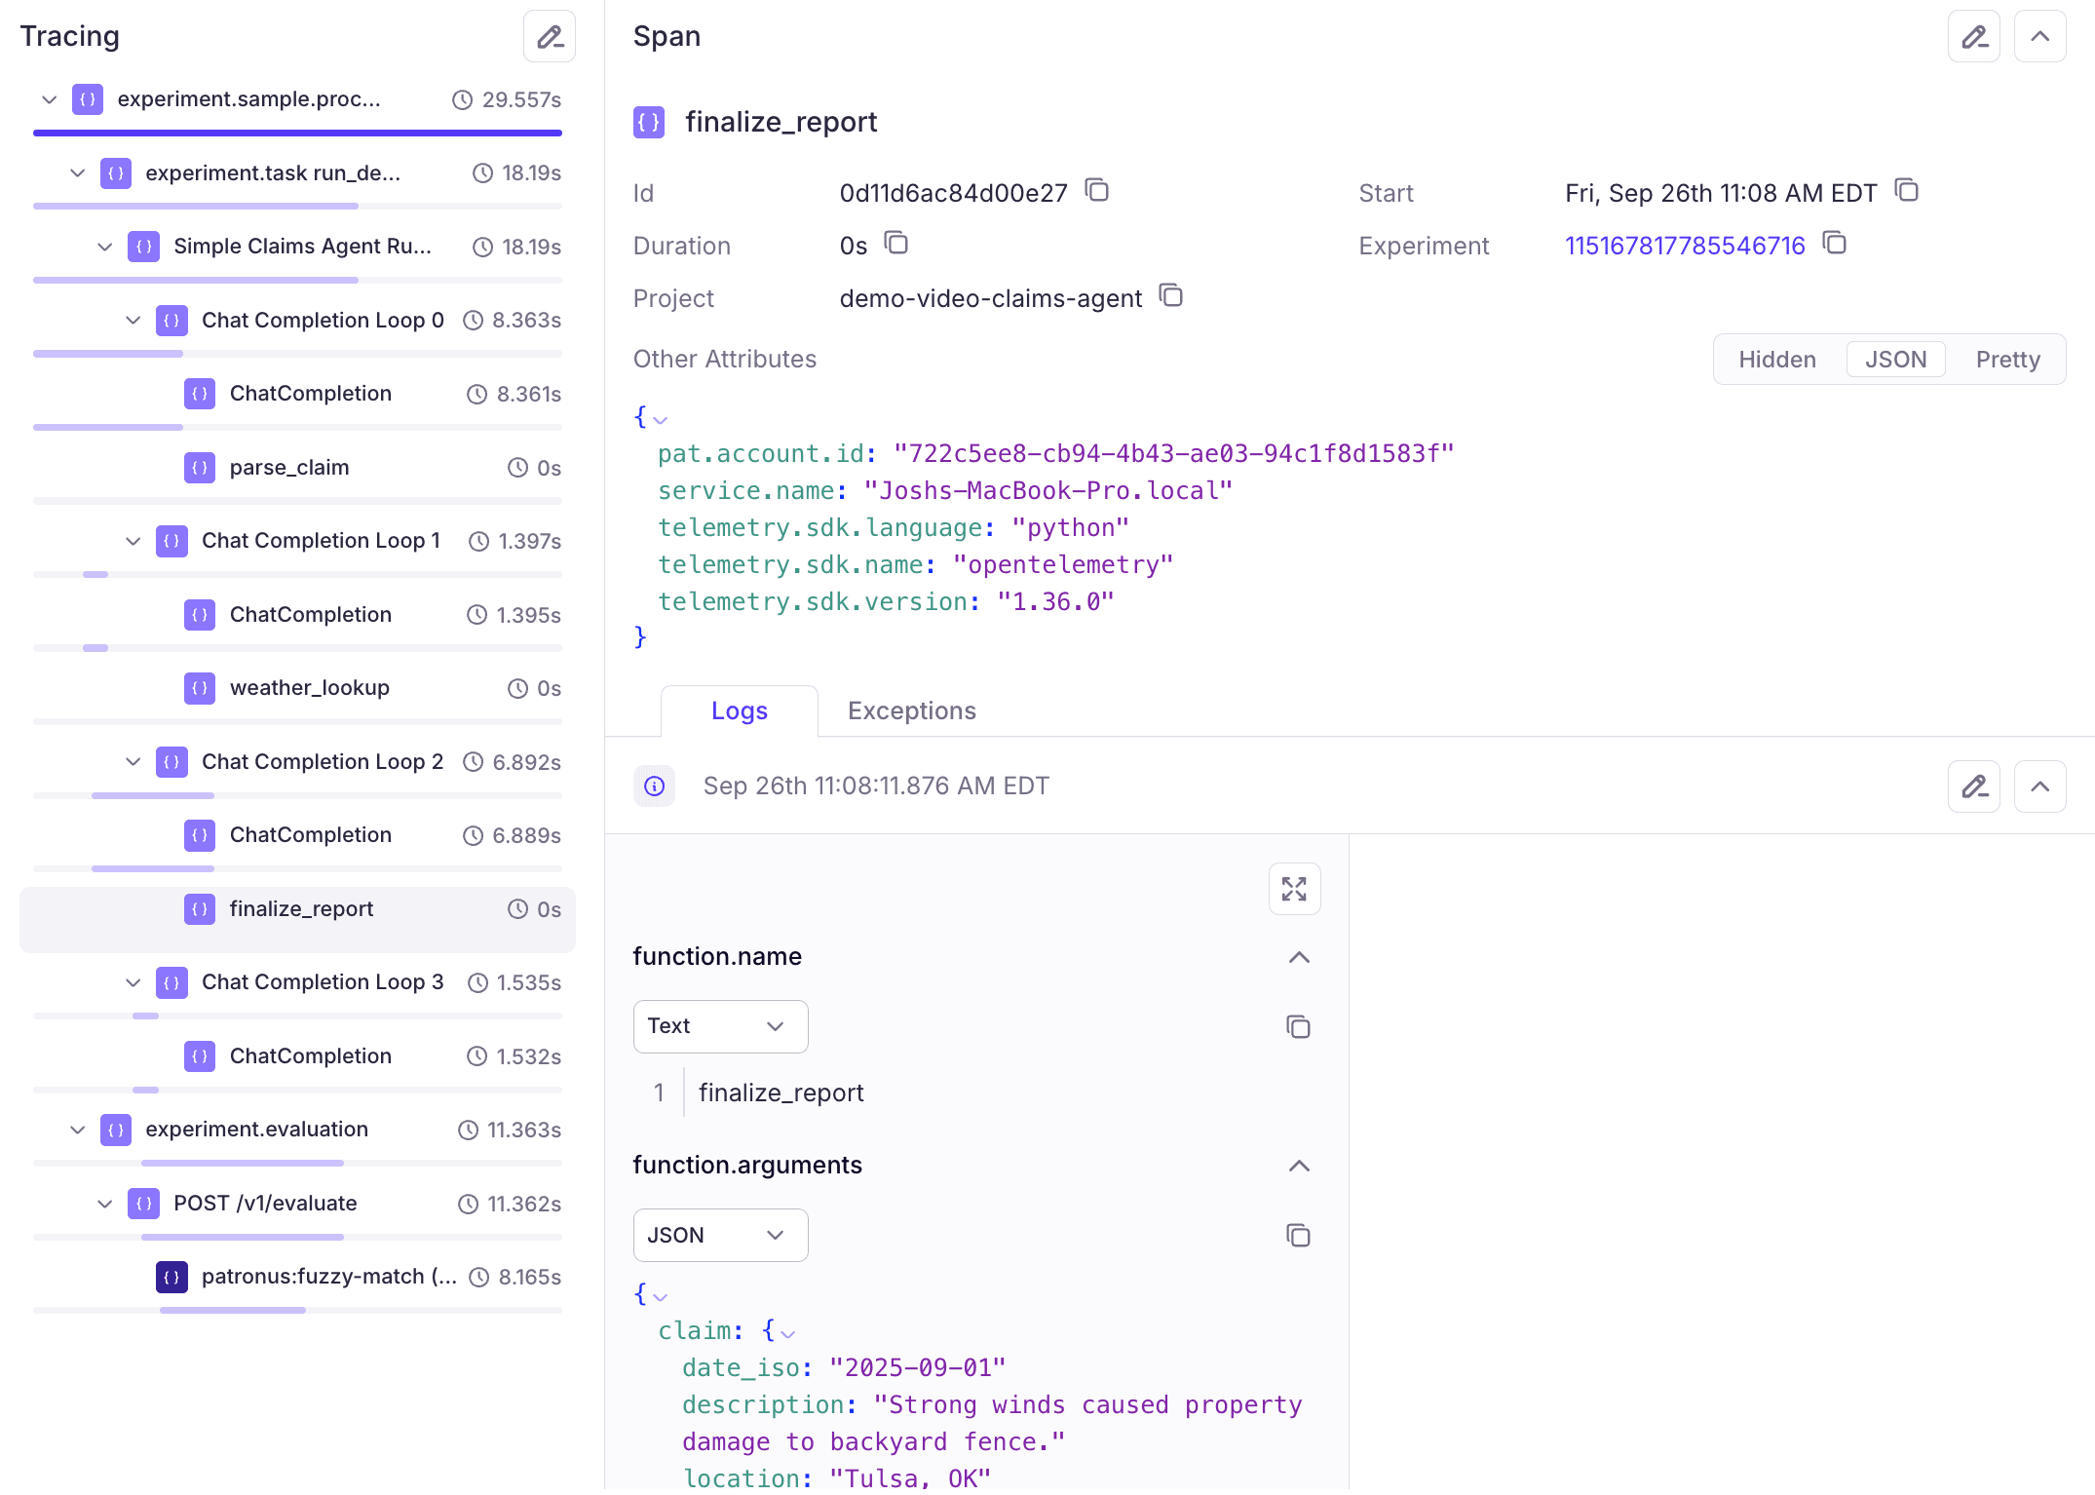This screenshot has height=1495, width=2095.
Task: Click the edit pencil icon in Tracing panel
Action: coord(550,37)
